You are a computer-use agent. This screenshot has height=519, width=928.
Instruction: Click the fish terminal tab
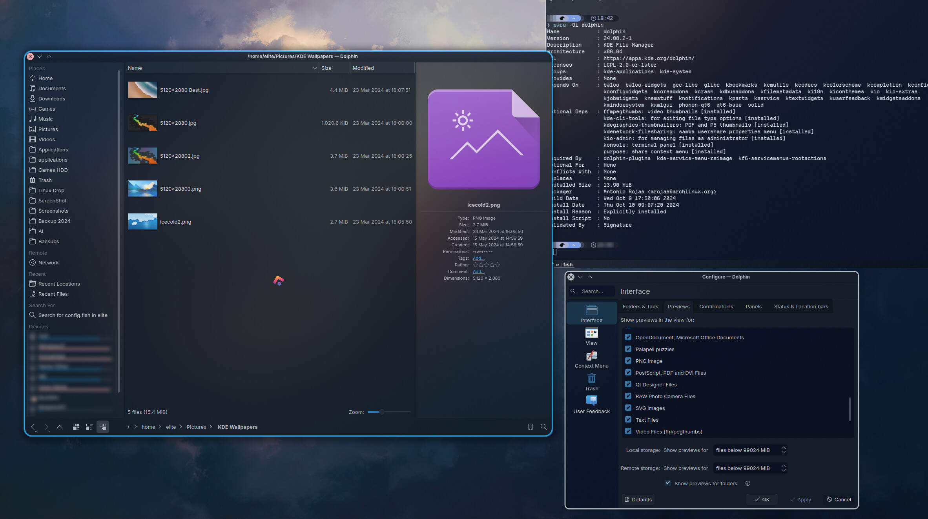(564, 264)
